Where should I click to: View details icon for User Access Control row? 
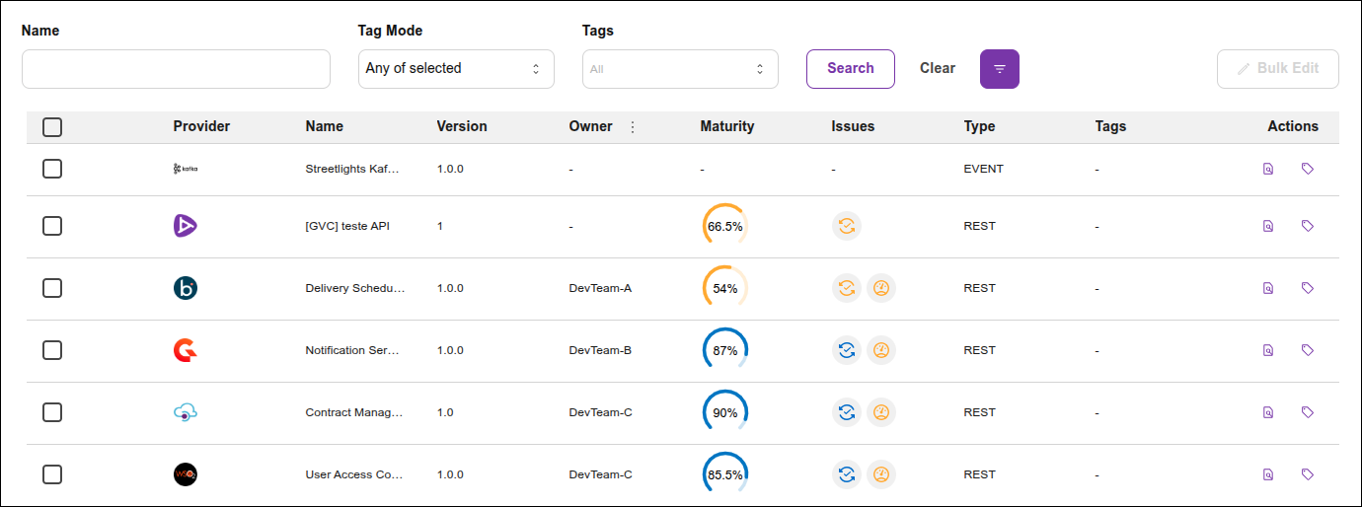pyautogui.click(x=1268, y=474)
